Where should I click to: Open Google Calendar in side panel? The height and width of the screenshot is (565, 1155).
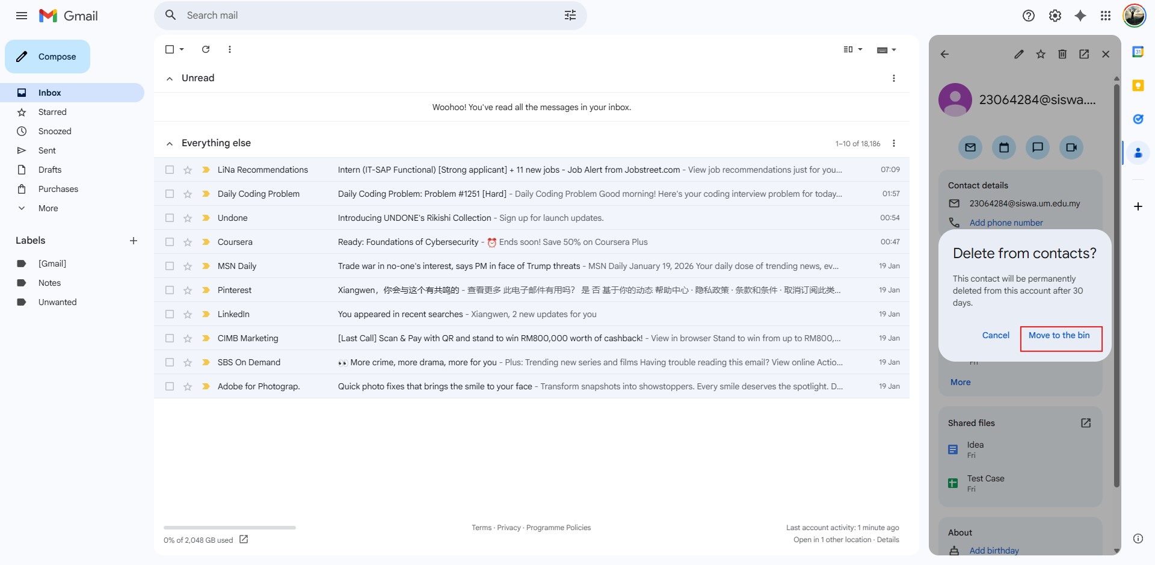click(1138, 52)
